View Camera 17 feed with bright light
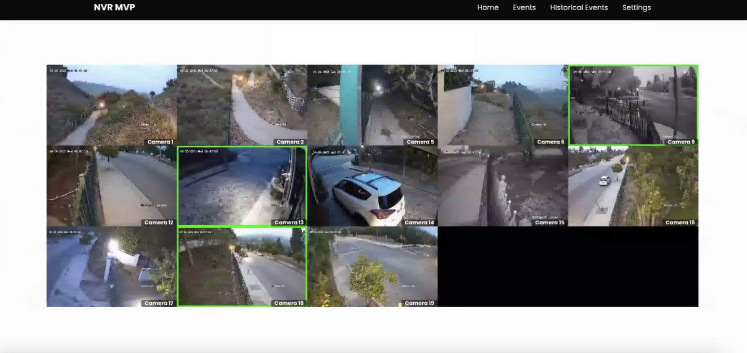 pos(112,267)
